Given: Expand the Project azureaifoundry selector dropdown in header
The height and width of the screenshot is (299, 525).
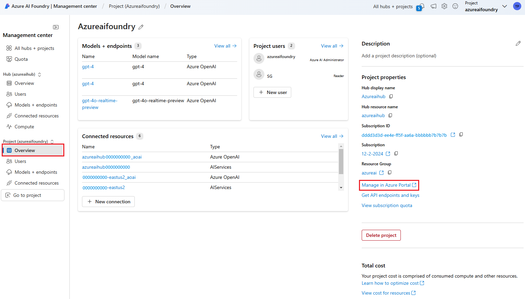Looking at the screenshot, I should pos(505,6).
